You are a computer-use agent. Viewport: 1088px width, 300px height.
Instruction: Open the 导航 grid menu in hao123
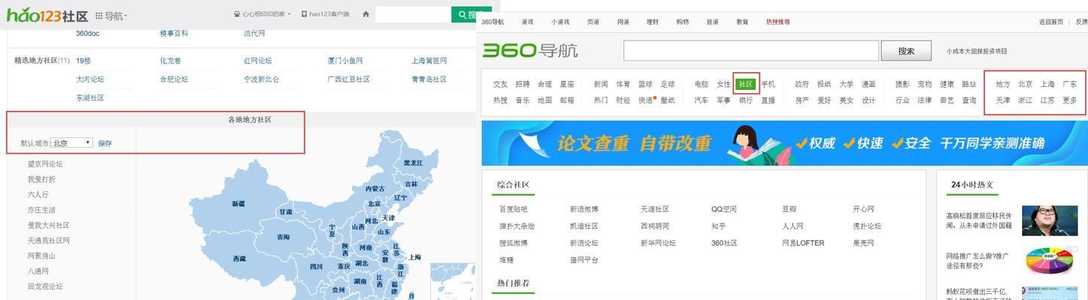111,16
